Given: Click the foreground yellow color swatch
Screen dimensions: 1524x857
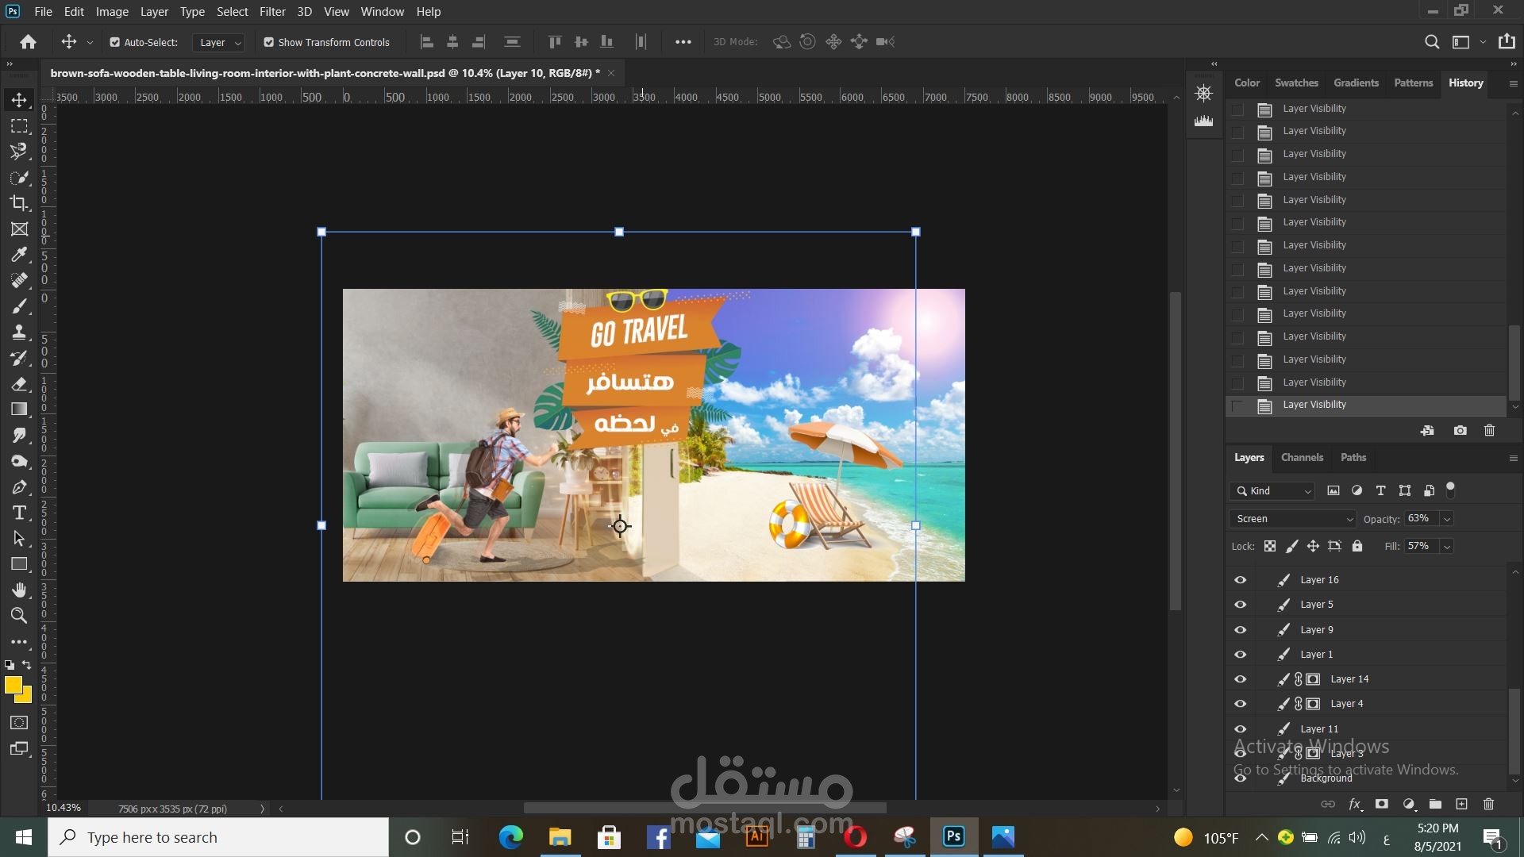Looking at the screenshot, I should (x=13, y=685).
